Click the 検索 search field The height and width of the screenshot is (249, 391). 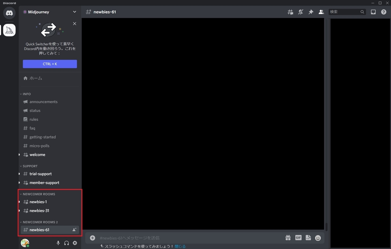[x=347, y=12]
